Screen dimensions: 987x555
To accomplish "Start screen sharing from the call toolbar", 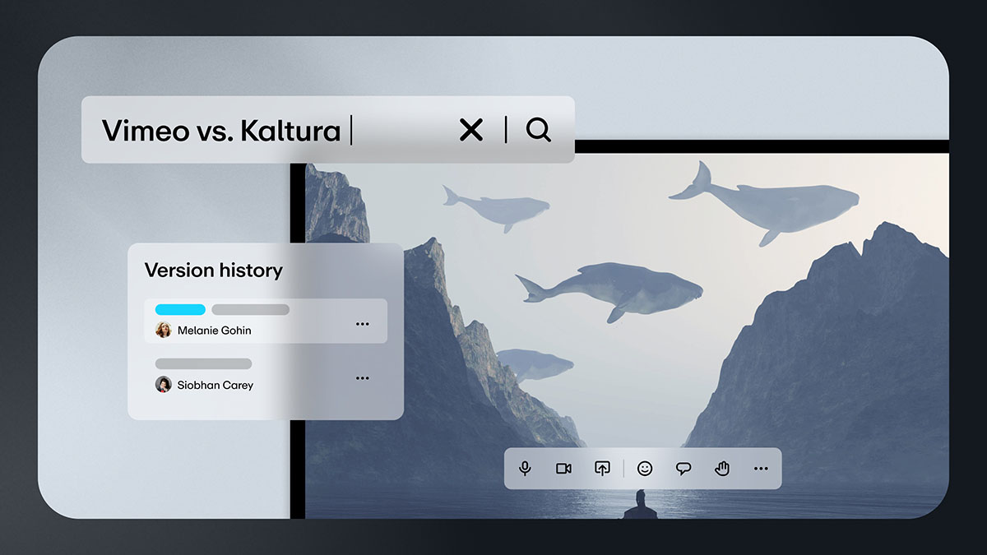I will tap(602, 469).
